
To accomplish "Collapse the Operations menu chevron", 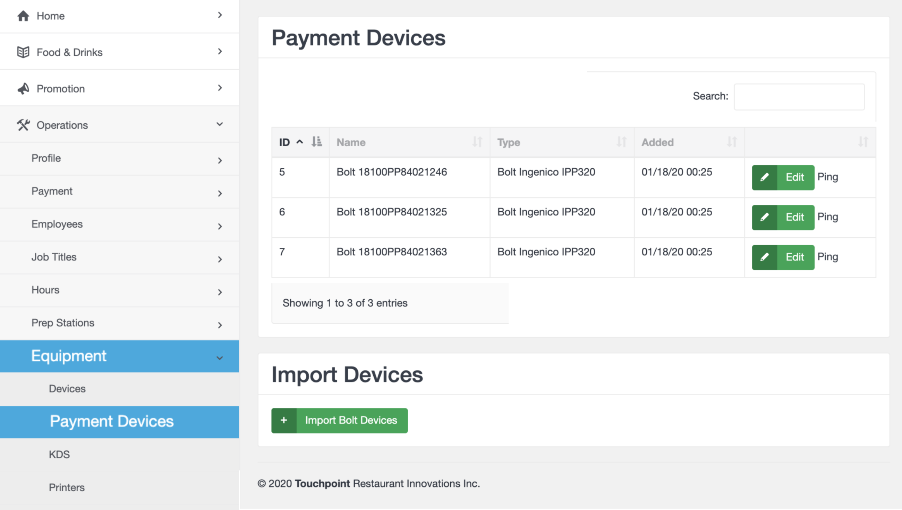I will [x=220, y=124].
